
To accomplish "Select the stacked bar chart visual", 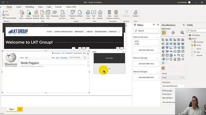I will (163, 40).
